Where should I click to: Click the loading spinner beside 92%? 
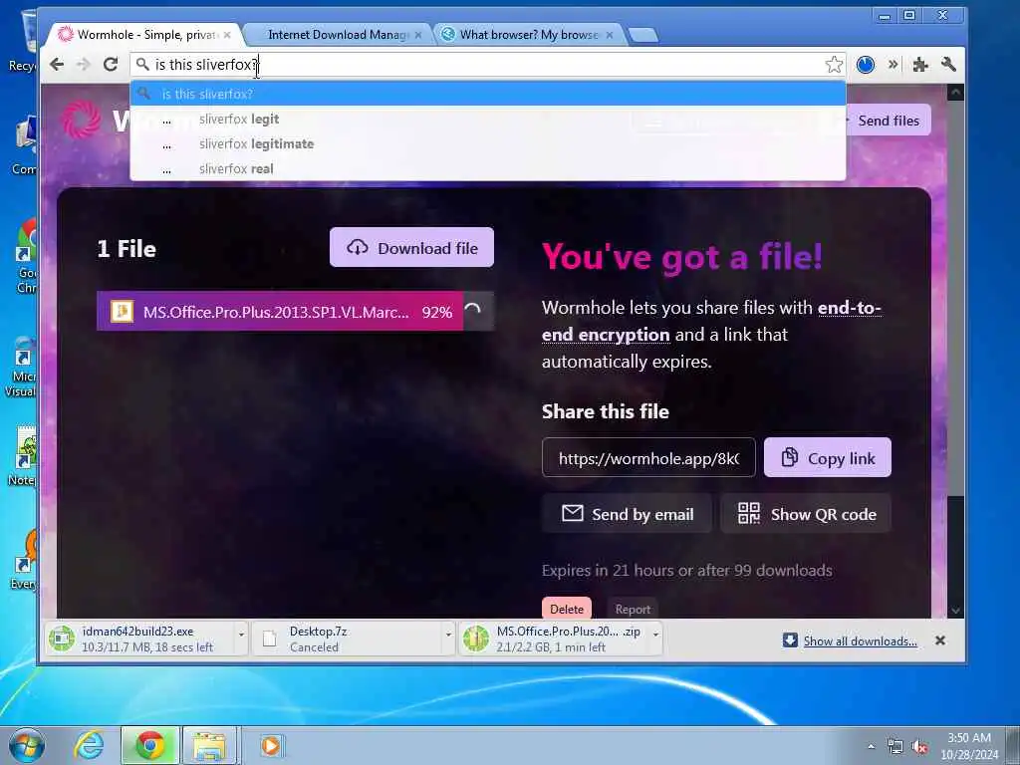coord(473,312)
